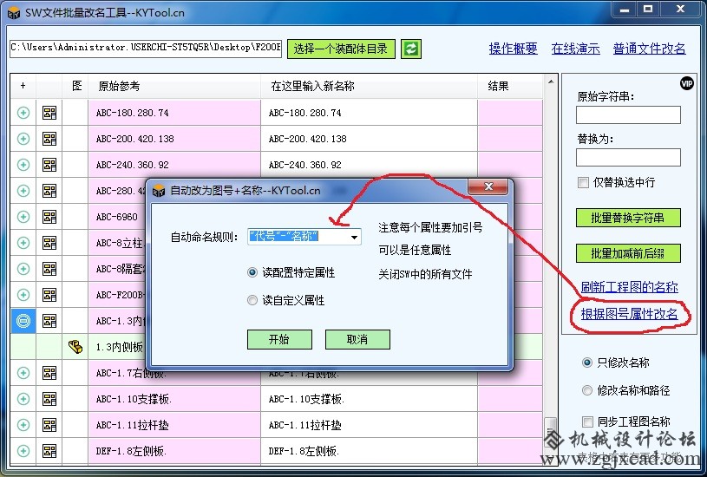Click assembly icon of ABC-6960 row

(49, 217)
